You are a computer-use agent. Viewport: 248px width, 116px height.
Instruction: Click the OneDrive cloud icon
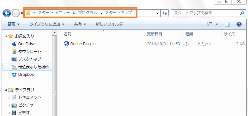tap(14, 44)
